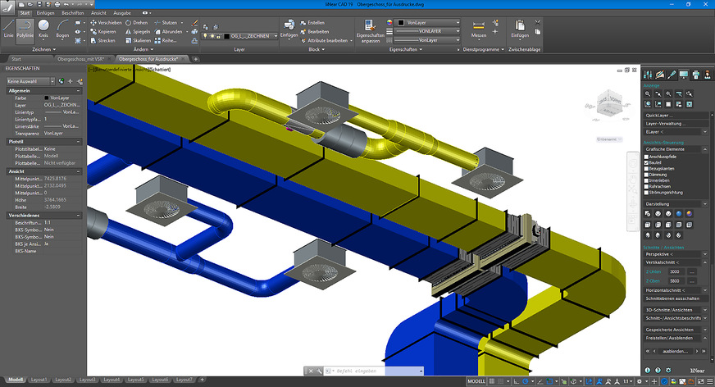Open the VonLayer color dropdown
Screen dimensions: 715x387
point(429,22)
